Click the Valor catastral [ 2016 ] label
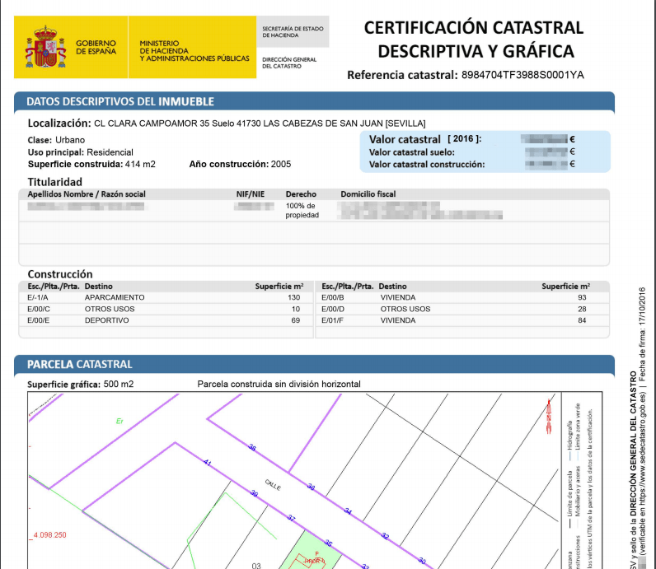656x569 pixels. [425, 139]
